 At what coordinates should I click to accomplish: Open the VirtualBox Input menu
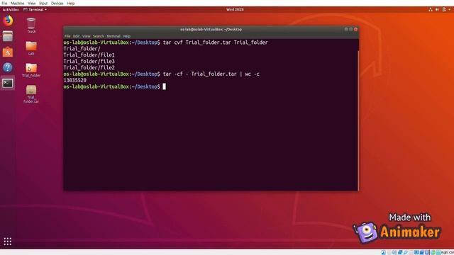click(43, 3)
